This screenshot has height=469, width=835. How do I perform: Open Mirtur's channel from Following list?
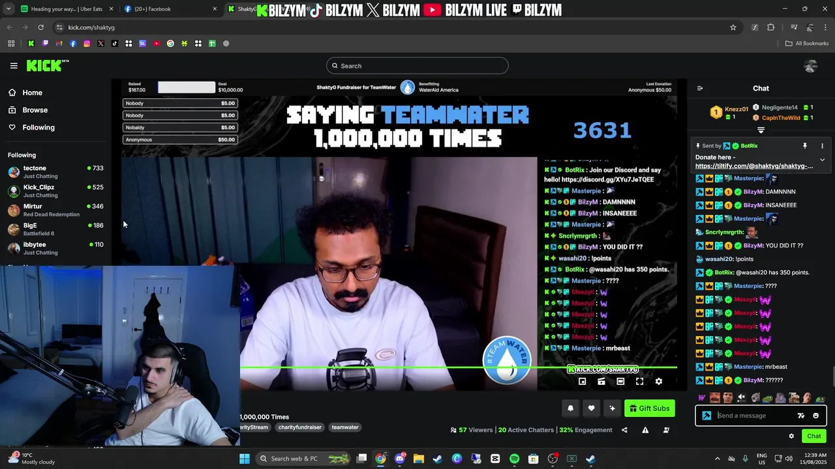coord(55,210)
